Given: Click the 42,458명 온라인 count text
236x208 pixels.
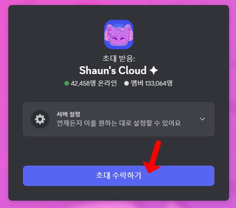Looking at the screenshot, I should click(94, 83).
